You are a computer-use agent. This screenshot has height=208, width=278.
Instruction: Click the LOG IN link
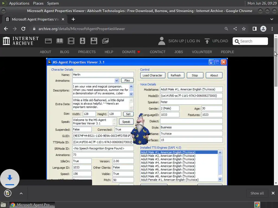pos(193,41)
